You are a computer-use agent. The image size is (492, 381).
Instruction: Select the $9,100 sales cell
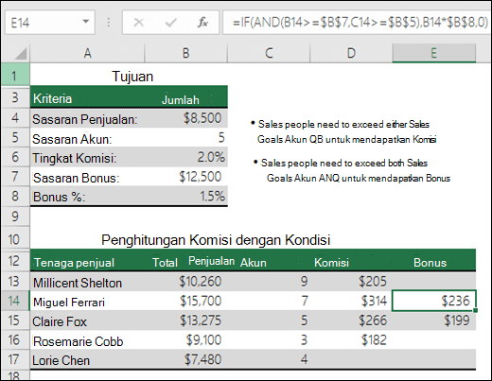186,340
